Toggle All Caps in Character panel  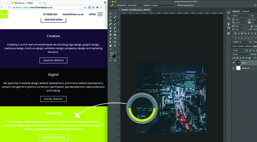pos(242,34)
